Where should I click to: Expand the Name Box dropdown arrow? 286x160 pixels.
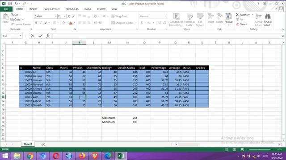click(x=20, y=36)
